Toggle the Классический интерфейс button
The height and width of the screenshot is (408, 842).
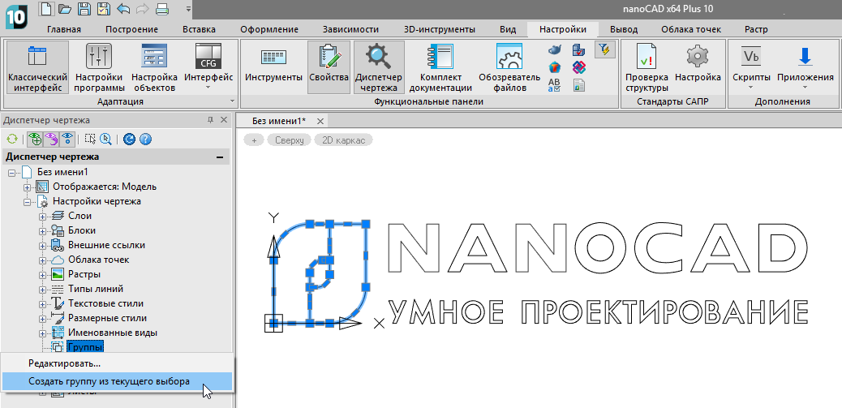click(x=37, y=67)
